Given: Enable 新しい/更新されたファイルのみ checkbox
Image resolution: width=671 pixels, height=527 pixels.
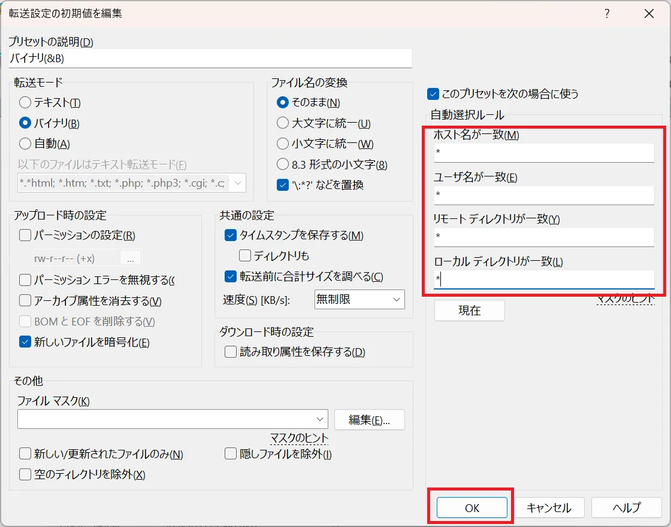Looking at the screenshot, I should pyautogui.click(x=25, y=454).
